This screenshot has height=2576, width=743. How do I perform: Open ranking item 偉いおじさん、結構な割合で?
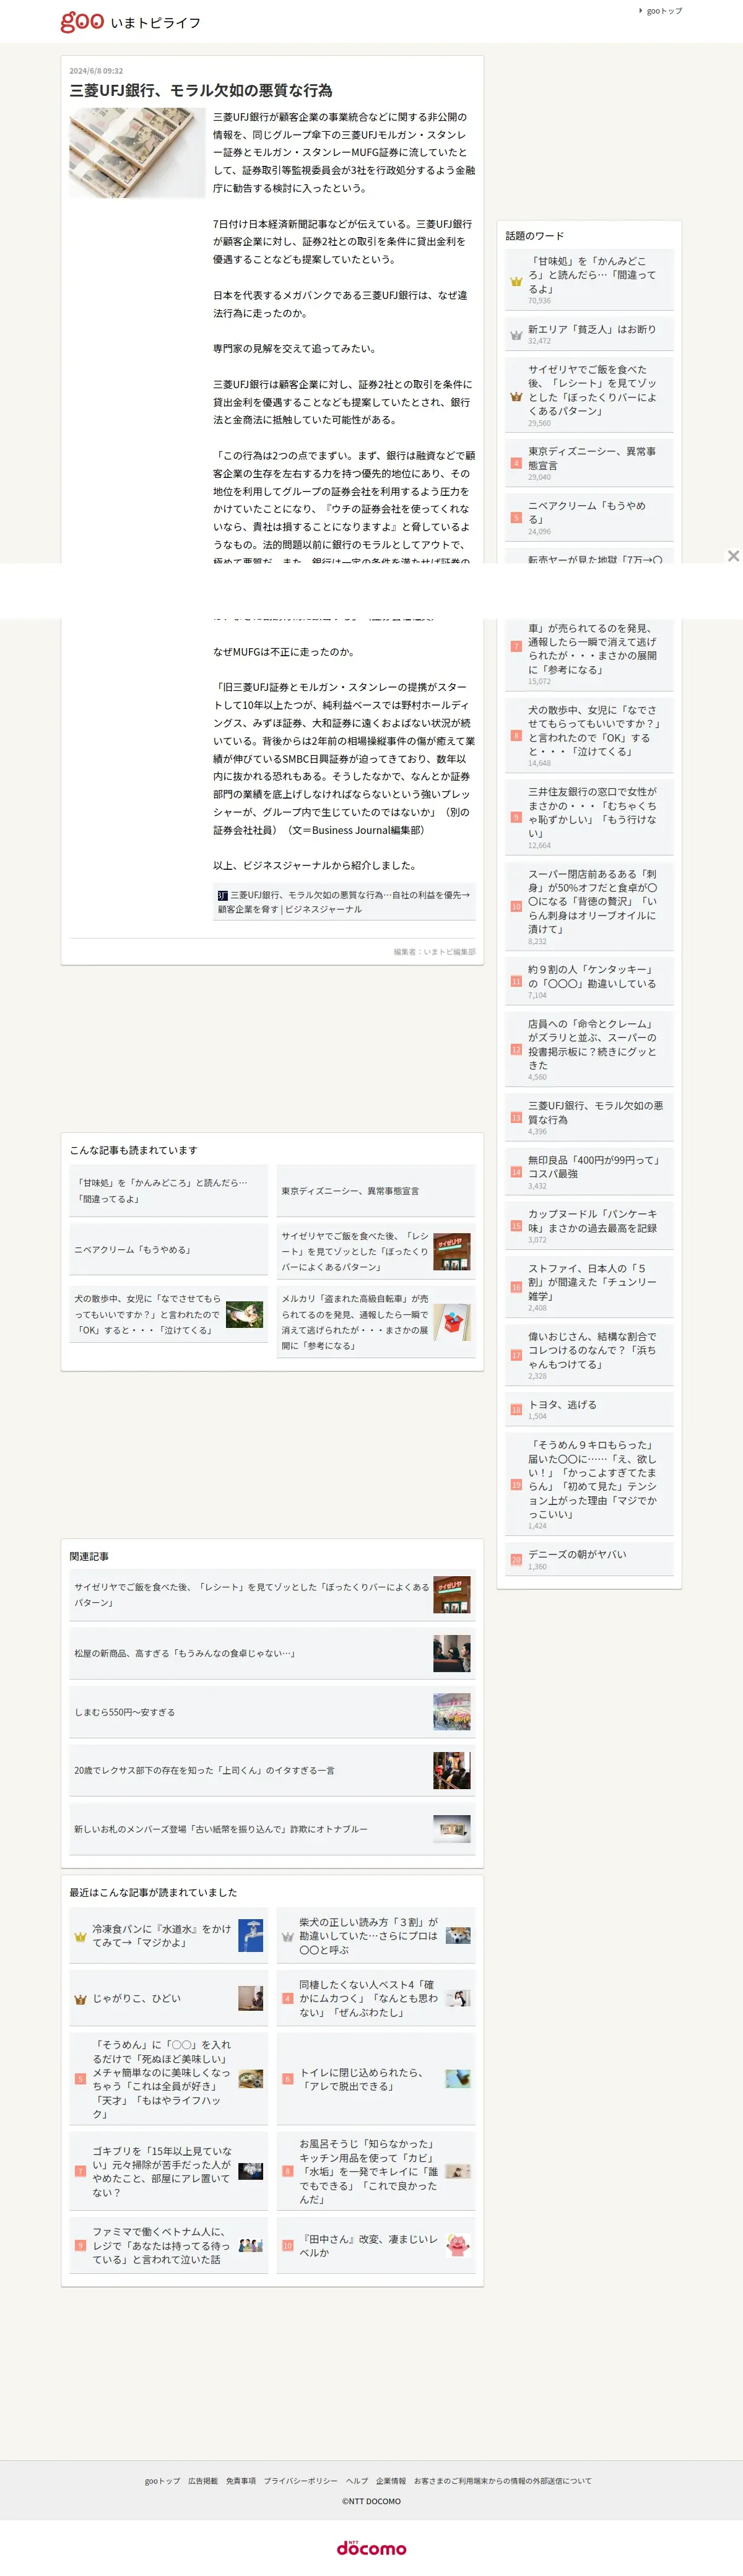(589, 1354)
